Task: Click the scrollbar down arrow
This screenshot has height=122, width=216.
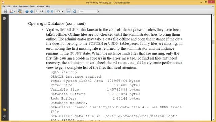Action: pyautogui.click(x=213, y=119)
